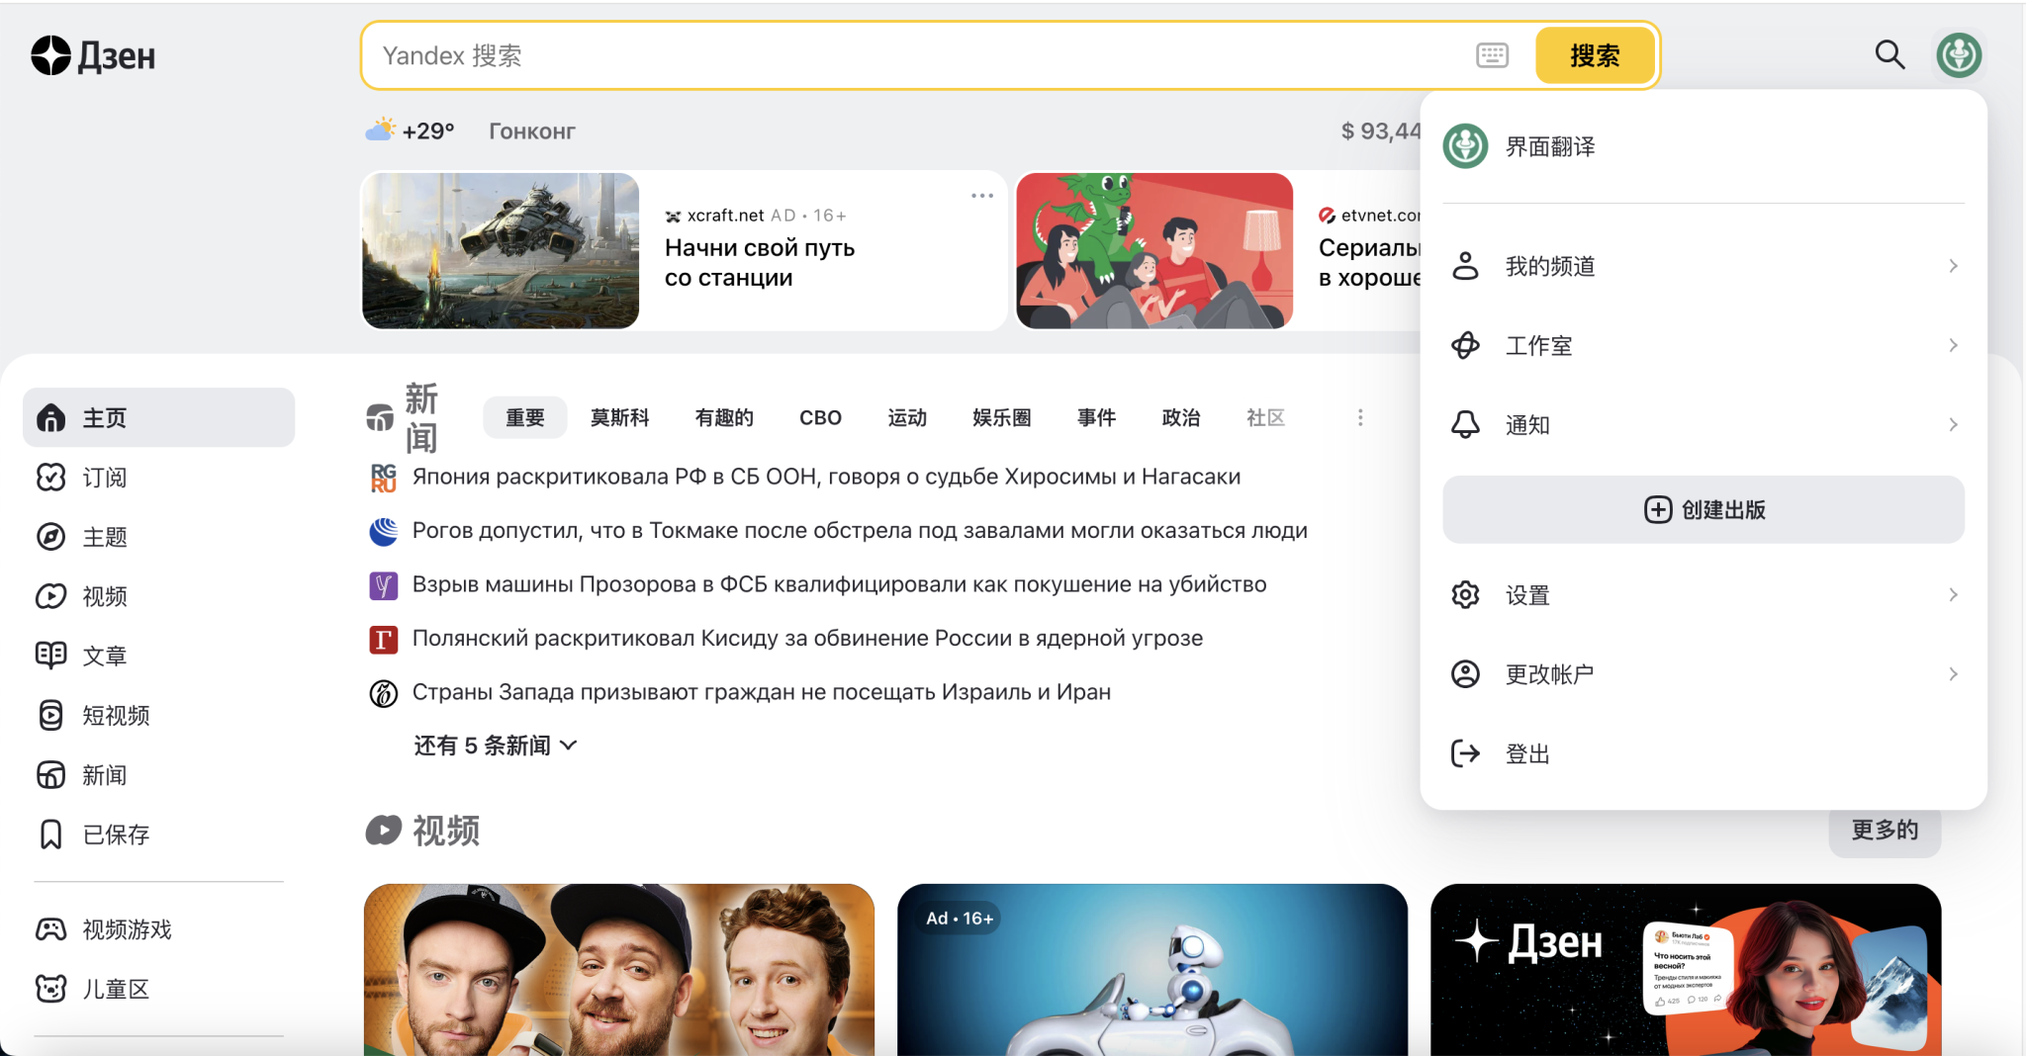Click the magnifier search icon
This screenshot has width=2026, height=1056.
click(1888, 54)
